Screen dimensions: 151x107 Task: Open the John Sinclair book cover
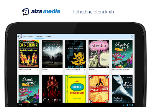pos(29,54)
